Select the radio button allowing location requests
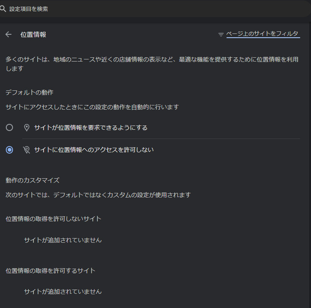Image resolution: width=311 pixels, height=308 pixels. pos(9,128)
